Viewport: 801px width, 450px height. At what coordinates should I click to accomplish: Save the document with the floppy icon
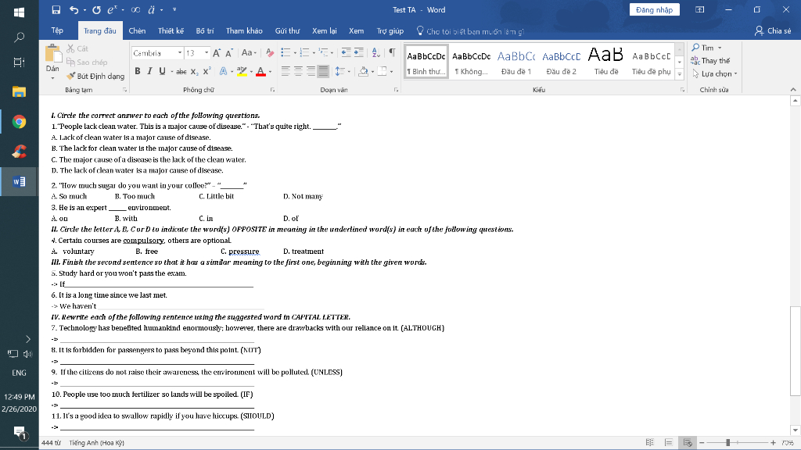[56, 9]
